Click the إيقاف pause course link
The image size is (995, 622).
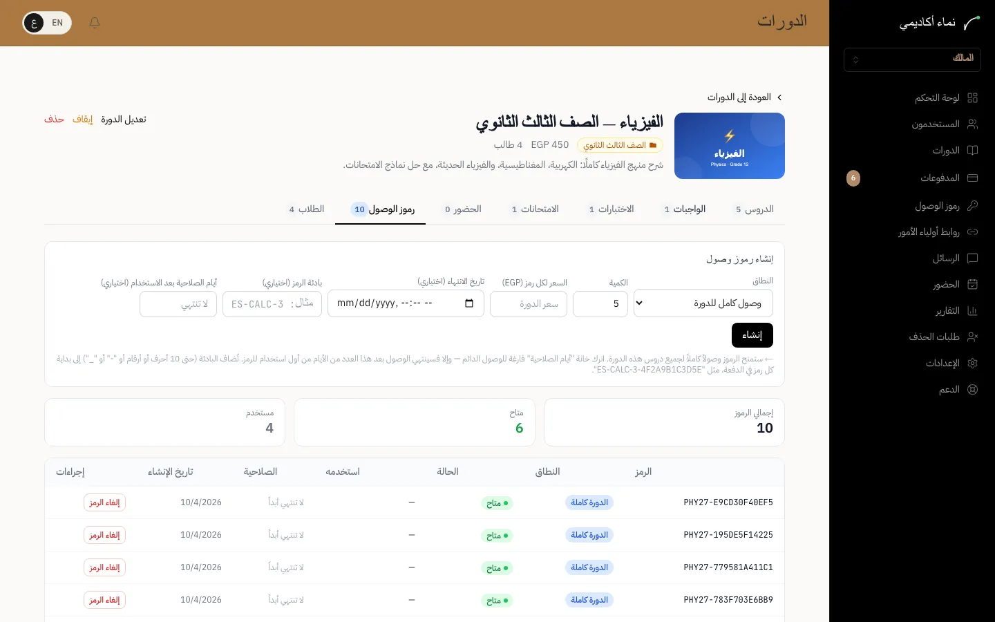pyautogui.click(x=82, y=120)
